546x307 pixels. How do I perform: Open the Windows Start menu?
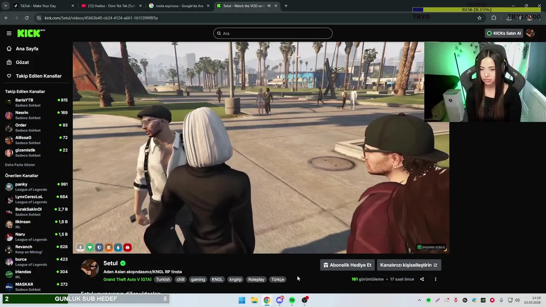pyautogui.click(x=242, y=300)
